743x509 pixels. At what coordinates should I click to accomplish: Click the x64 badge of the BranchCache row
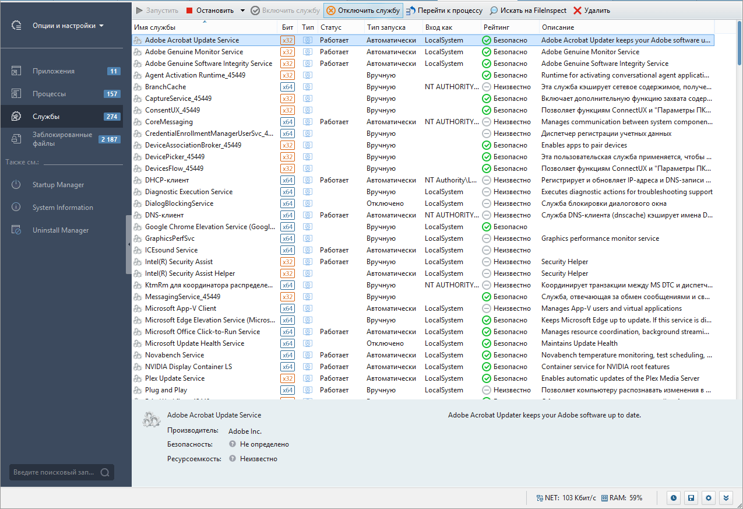(x=287, y=87)
